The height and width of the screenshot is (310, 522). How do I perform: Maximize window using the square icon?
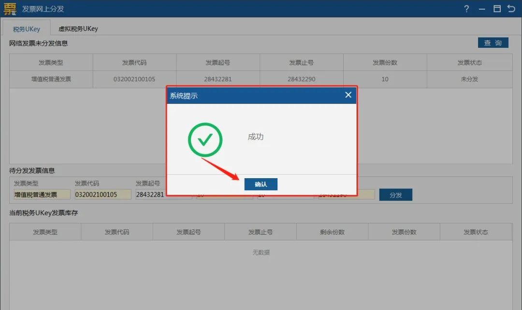click(x=497, y=9)
